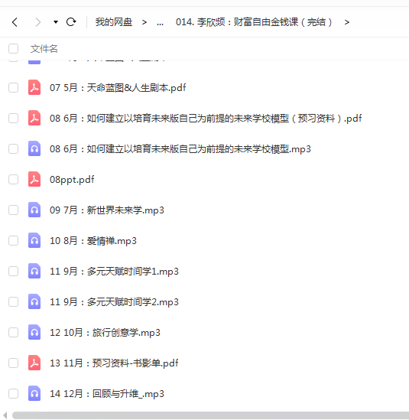Click PDF icon for 预习资料-书影单.pdf
Image resolution: width=409 pixels, height=420 pixels.
point(34,363)
